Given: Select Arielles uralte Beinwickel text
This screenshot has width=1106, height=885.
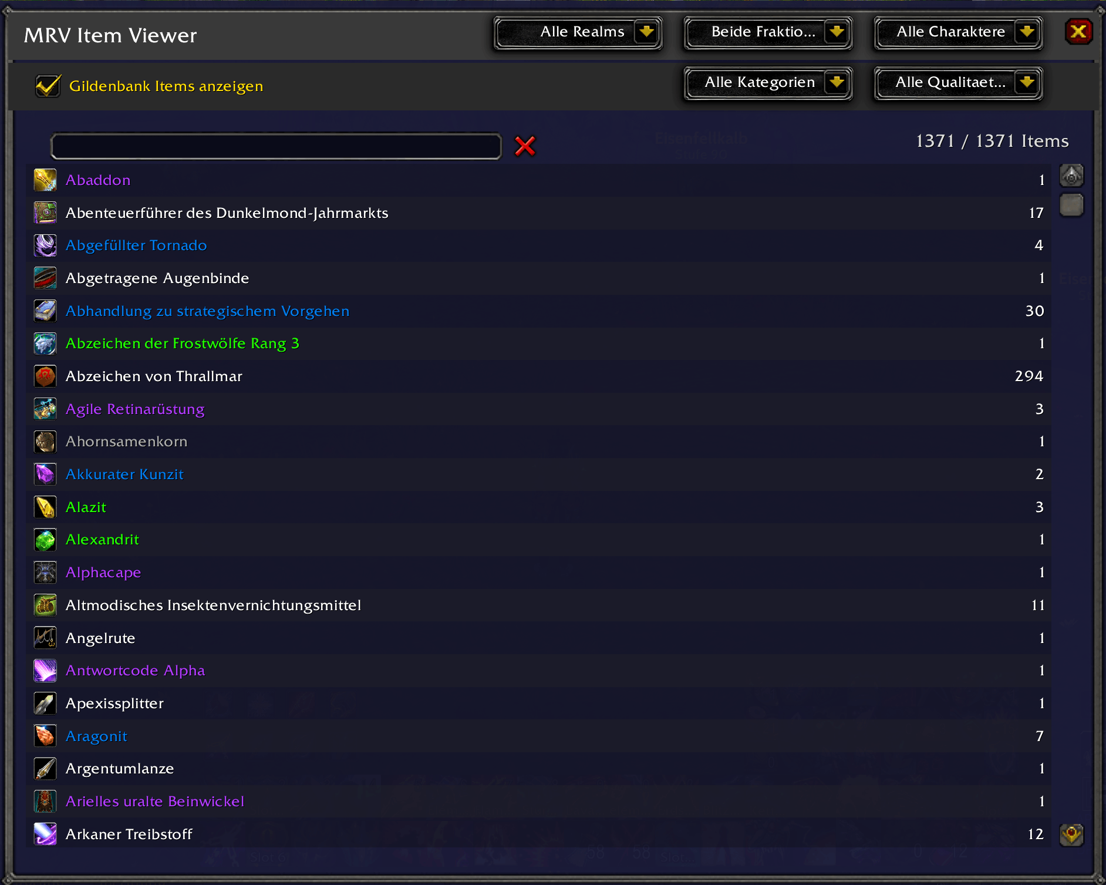Looking at the screenshot, I should [155, 802].
